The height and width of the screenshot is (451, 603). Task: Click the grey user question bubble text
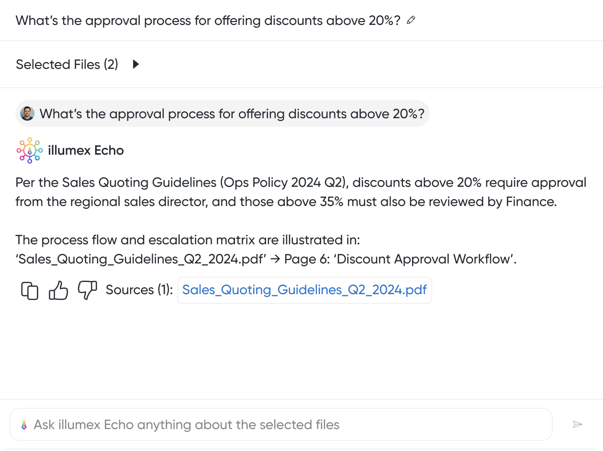pos(232,114)
